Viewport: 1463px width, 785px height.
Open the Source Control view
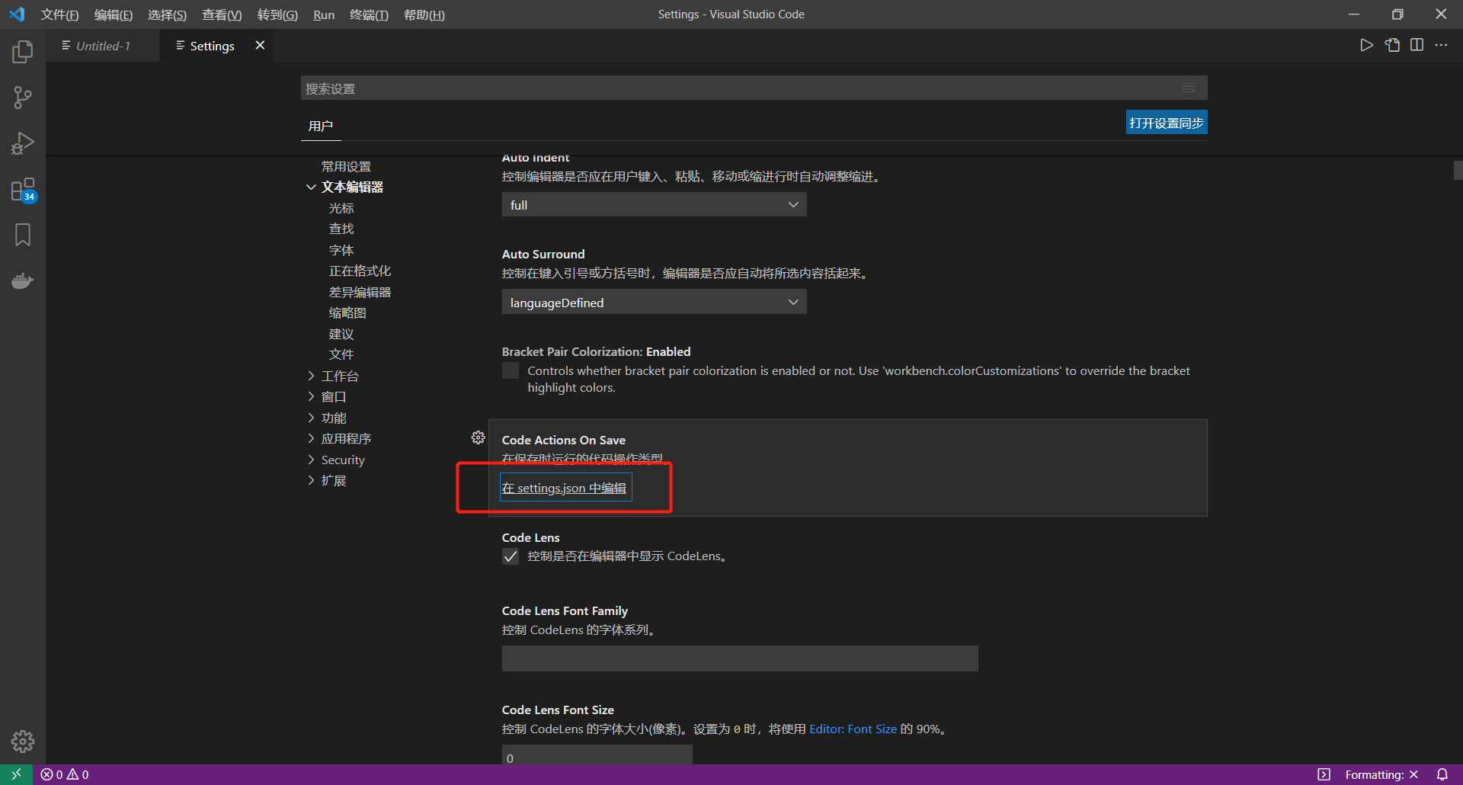pyautogui.click(x=23, y=98)
